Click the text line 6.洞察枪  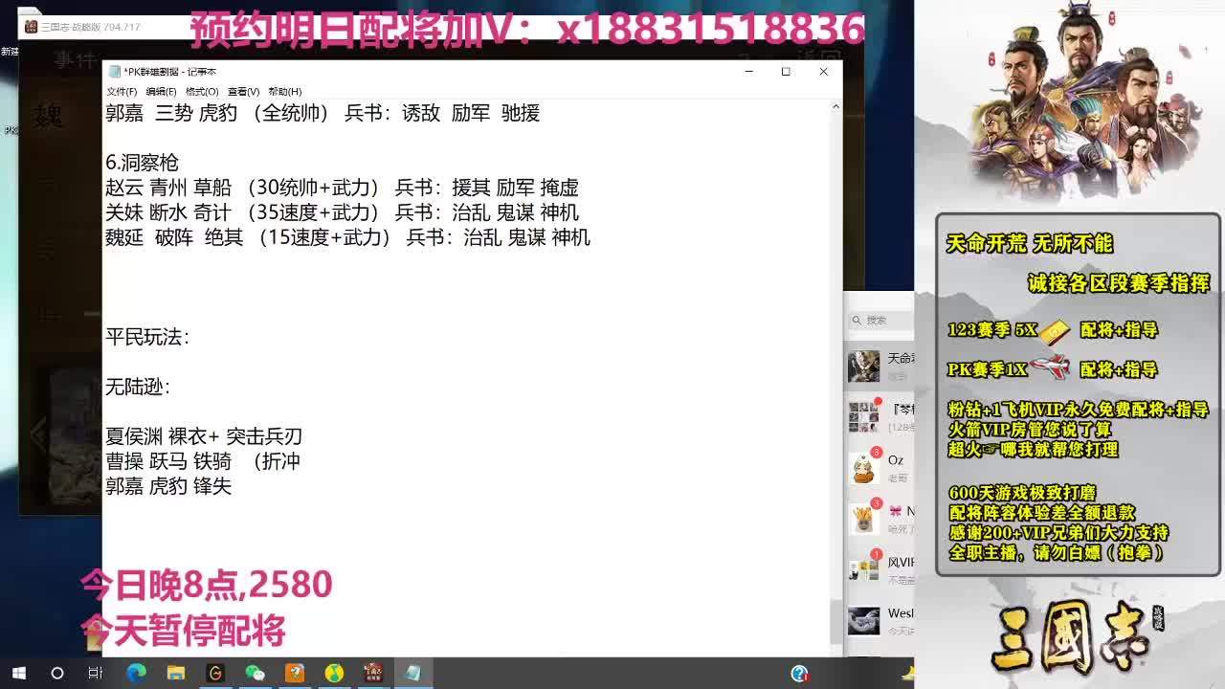click(x=142, y=163)
